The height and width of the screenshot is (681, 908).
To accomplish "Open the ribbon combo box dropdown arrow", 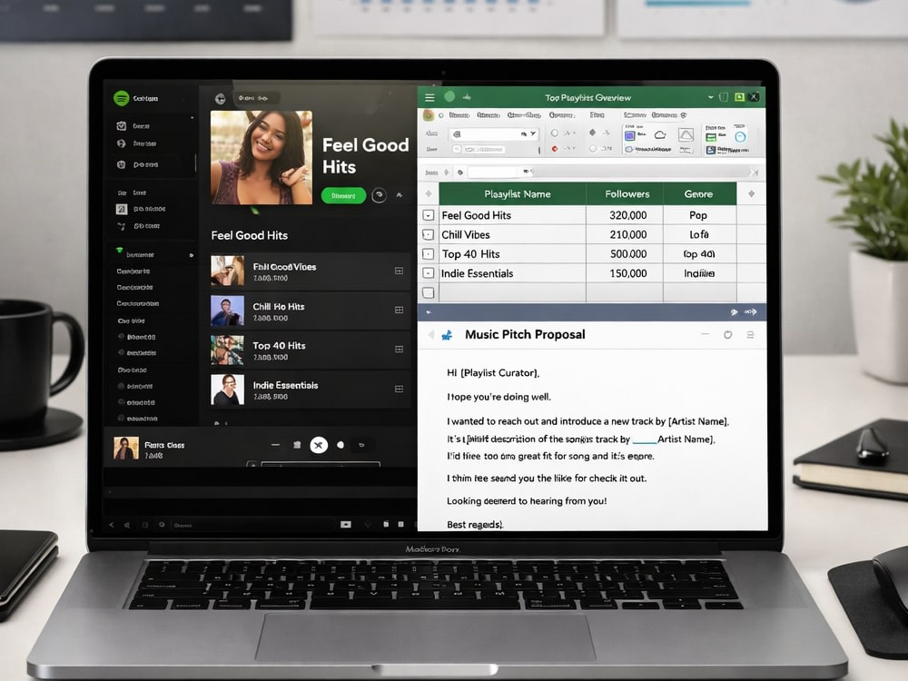I will 533,133.
